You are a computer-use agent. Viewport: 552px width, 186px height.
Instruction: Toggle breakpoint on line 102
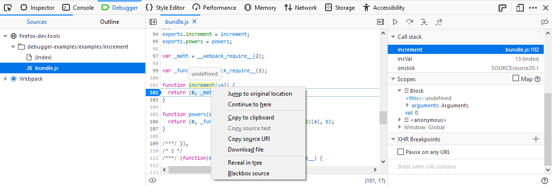154,92
